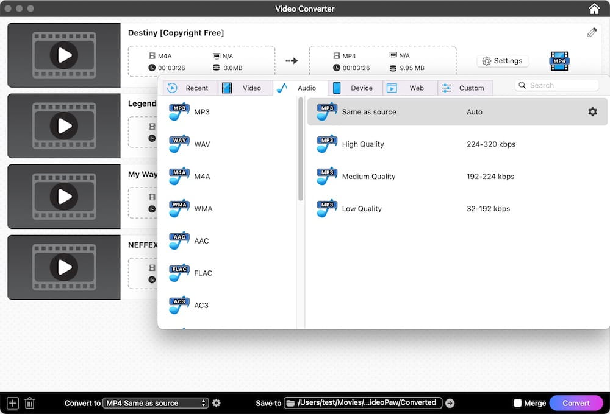Open gear next to Convert to dropdown
This screenshot has width=610, height=414.
pyautogui.click(x=217, y=402)
